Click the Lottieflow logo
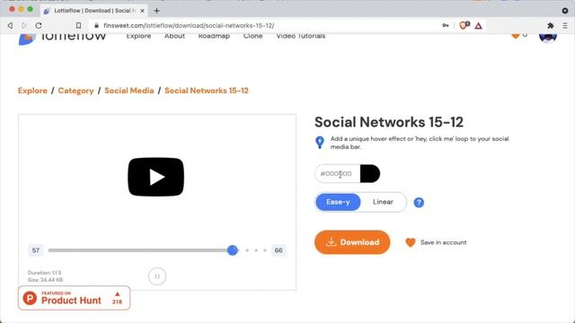 (62, 38)
